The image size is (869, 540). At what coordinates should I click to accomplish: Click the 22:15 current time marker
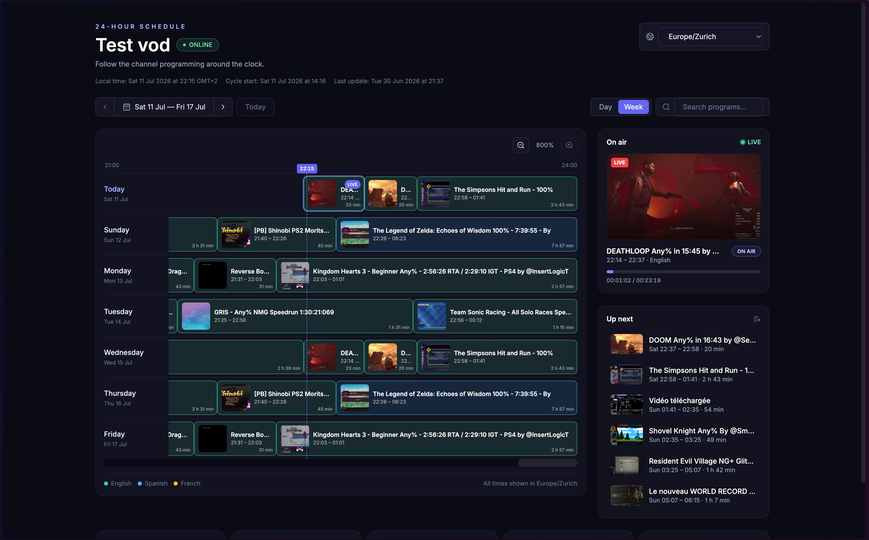click(307, 169)
